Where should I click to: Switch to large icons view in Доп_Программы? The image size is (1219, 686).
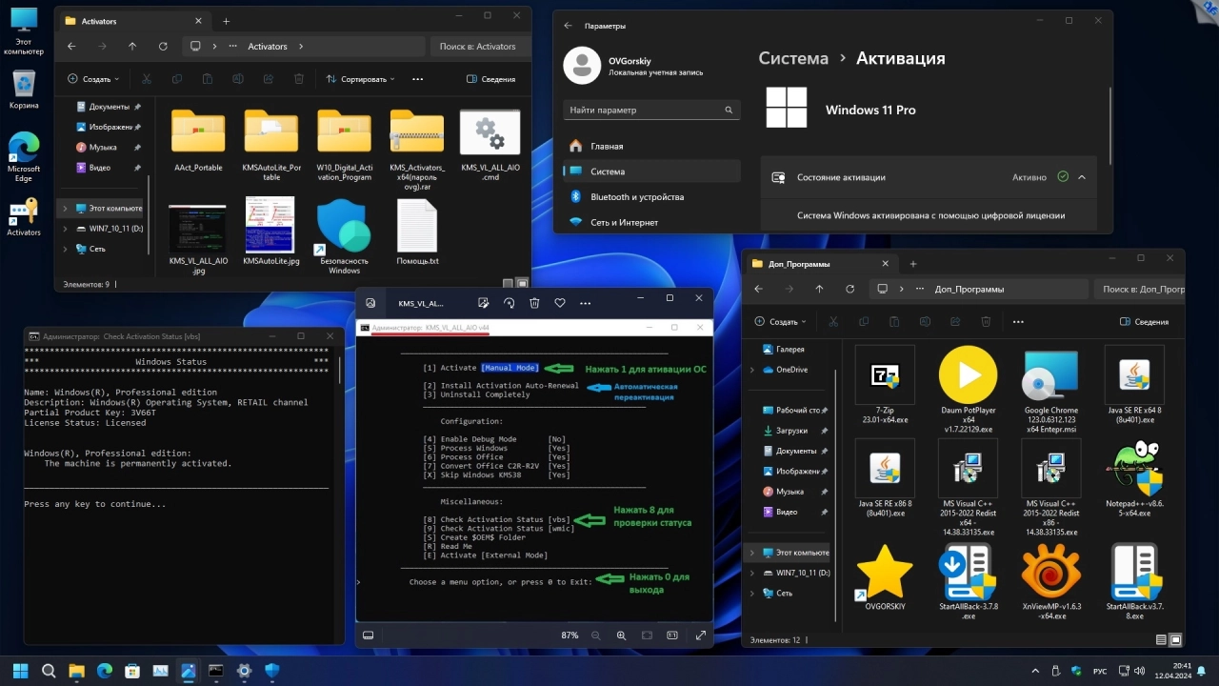point(1176,640)
